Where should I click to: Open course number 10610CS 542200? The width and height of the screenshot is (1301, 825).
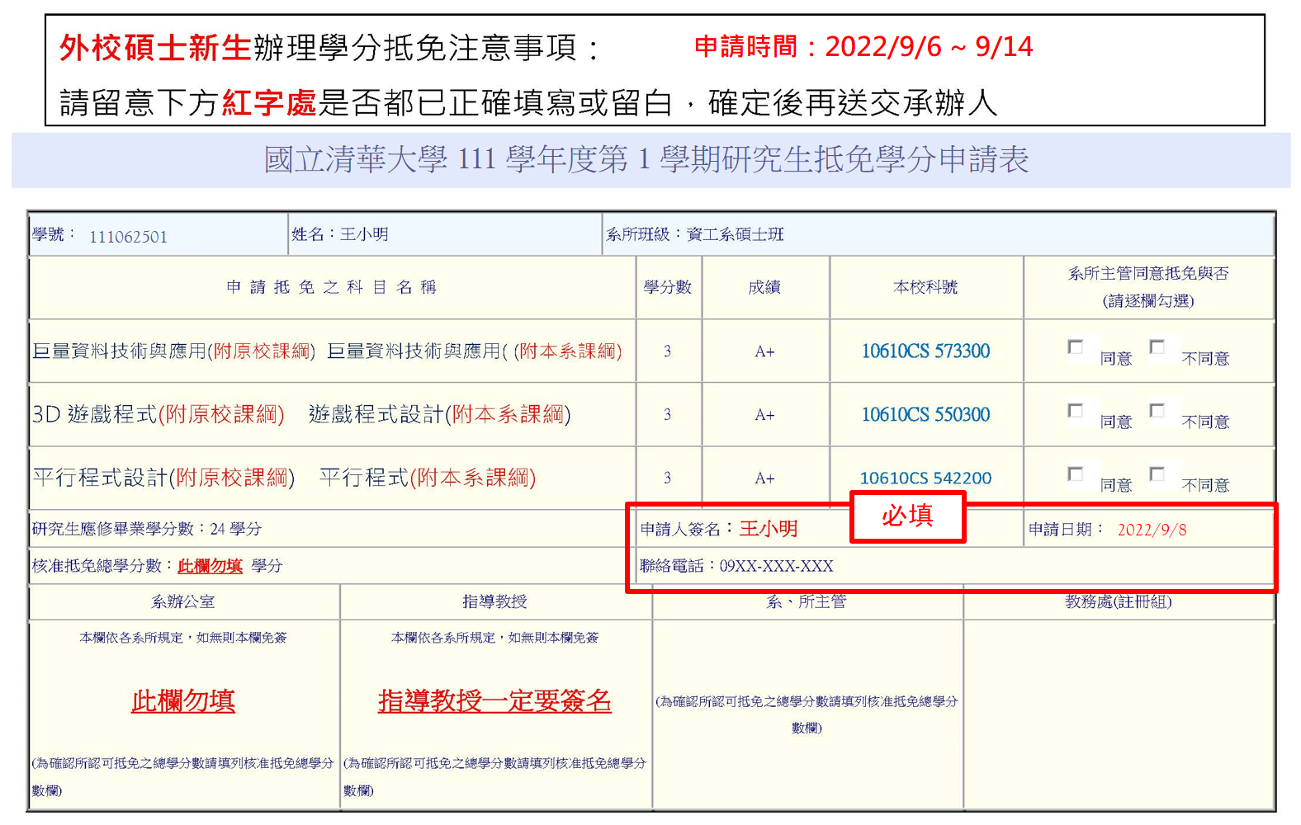925,478
